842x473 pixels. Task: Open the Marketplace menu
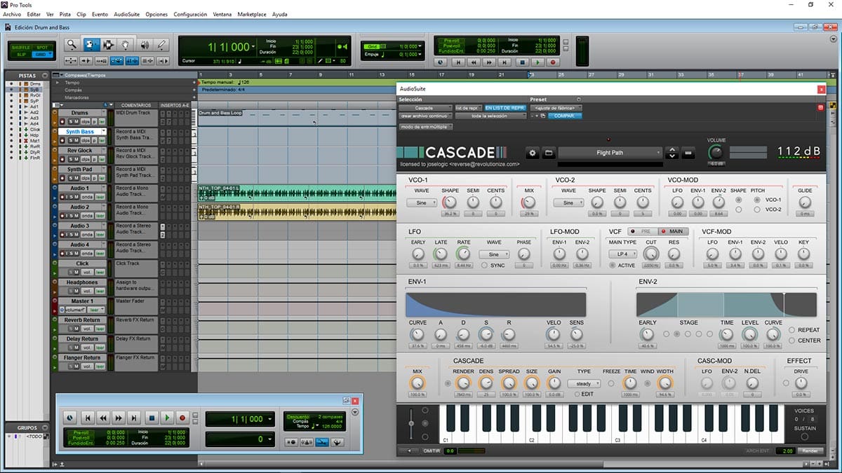pyautogui.click(x=252, y=14)
